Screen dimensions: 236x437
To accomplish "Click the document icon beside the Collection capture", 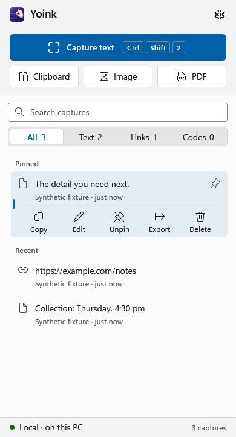I will (x=23, y=308).
